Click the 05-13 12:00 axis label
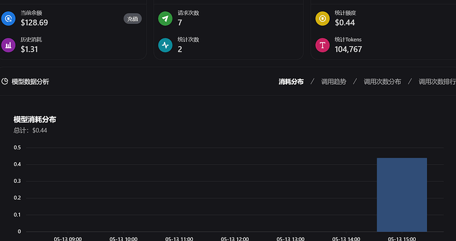Image resolution: width=456 pixels, height=241 pixels. coord(235,238)
